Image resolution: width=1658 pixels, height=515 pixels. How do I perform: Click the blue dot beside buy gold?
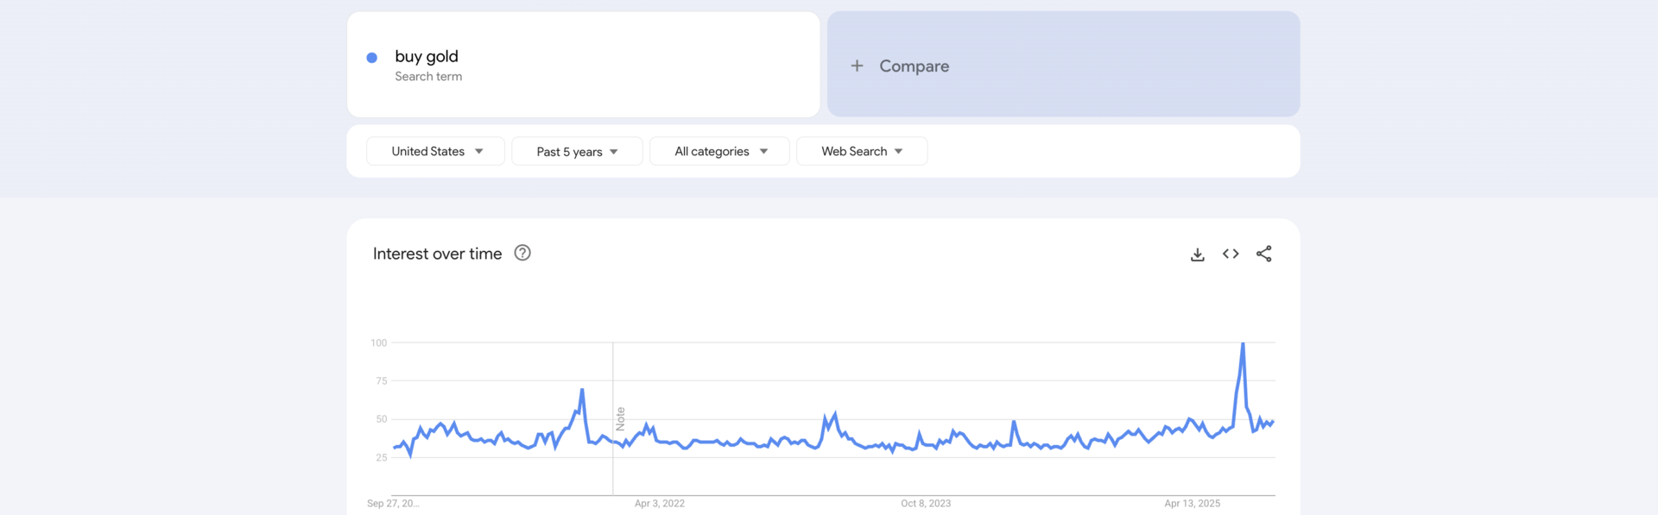(x=371, y=57)
